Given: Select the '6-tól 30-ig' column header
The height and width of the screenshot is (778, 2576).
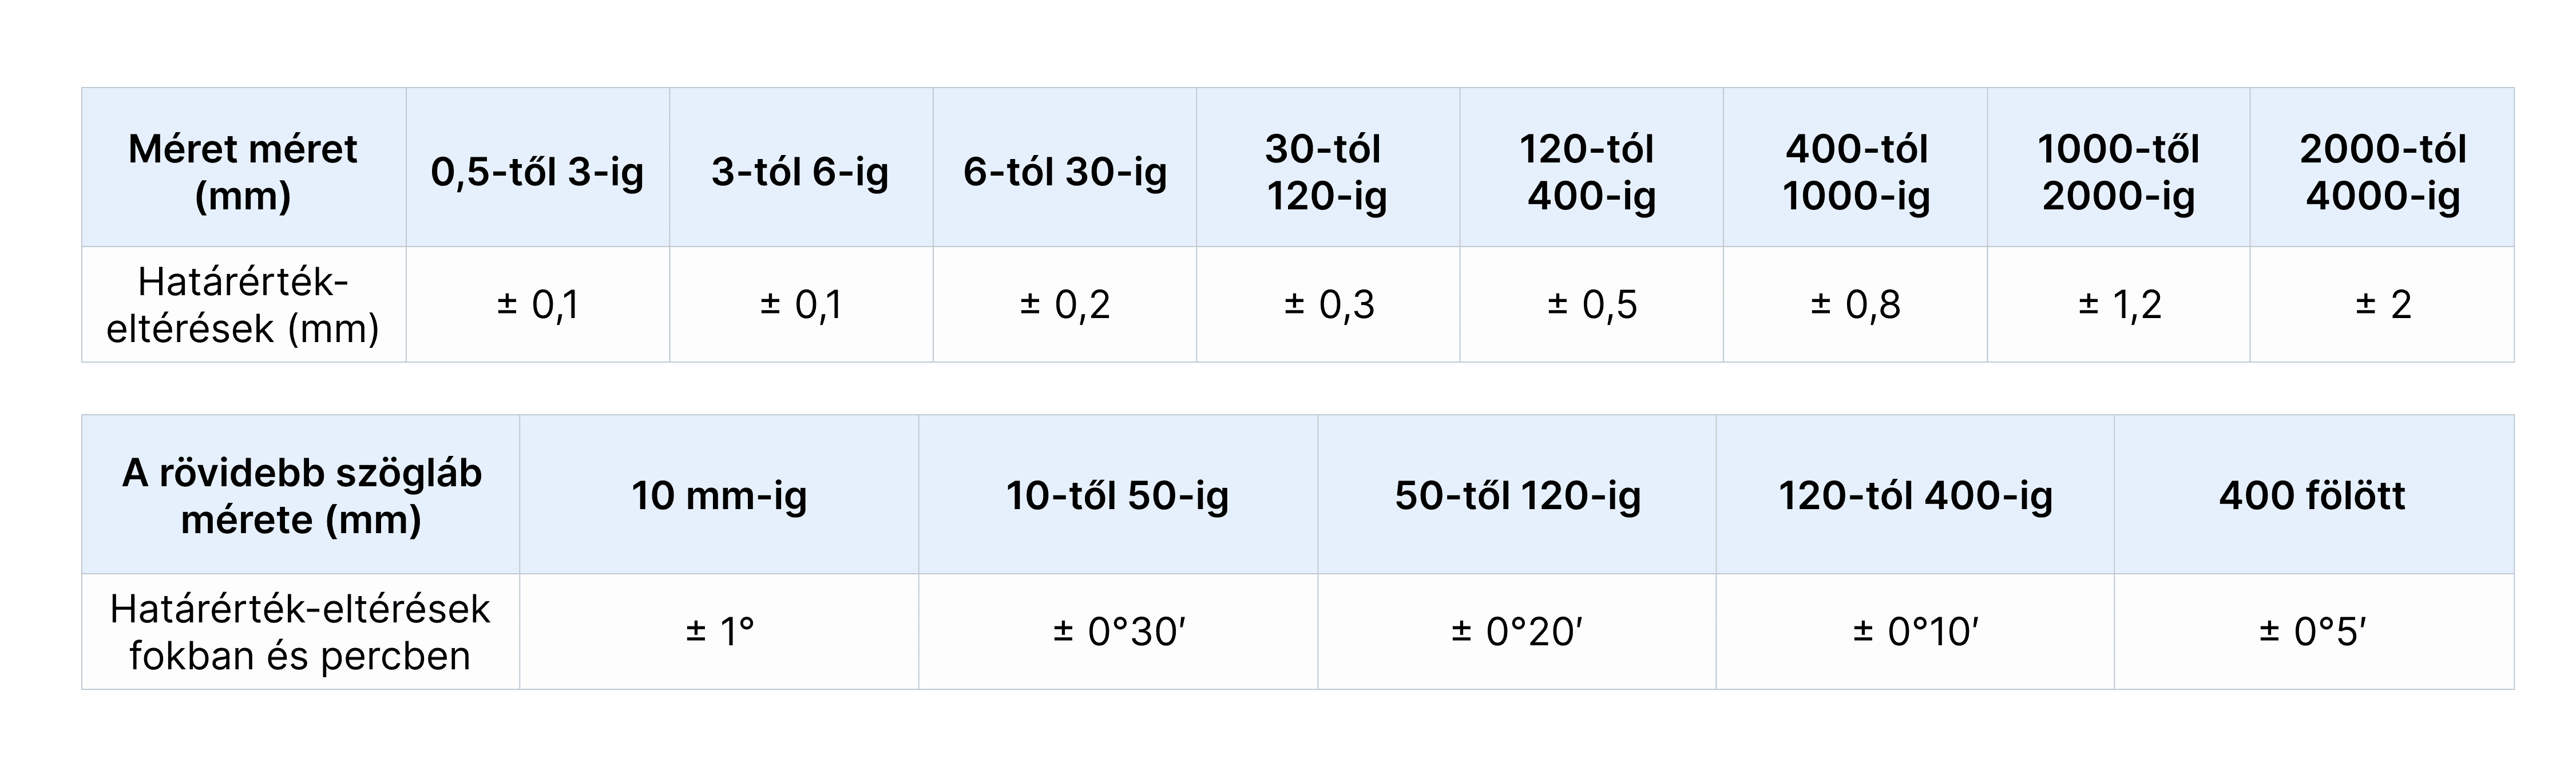Looking at the screenshot, I should pos(1065,167).
